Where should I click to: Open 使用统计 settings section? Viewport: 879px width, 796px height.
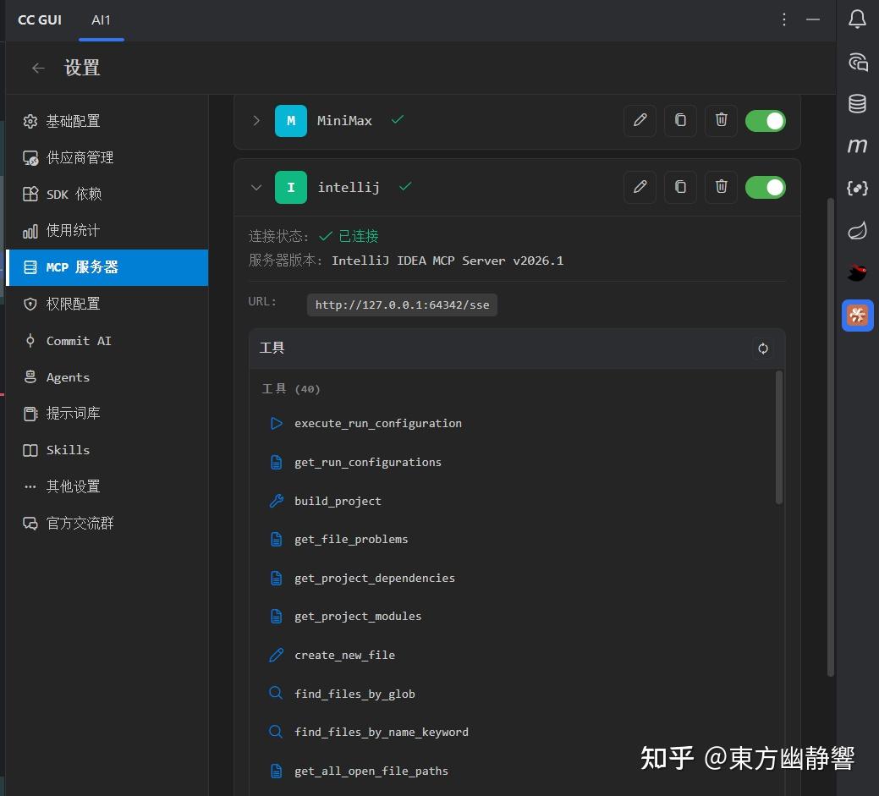(x=107, y=230)
